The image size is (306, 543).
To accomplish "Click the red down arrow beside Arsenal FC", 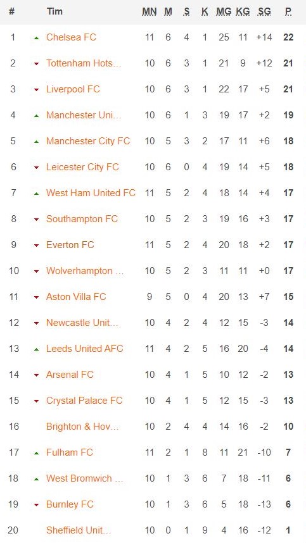I will coord(36,375).
